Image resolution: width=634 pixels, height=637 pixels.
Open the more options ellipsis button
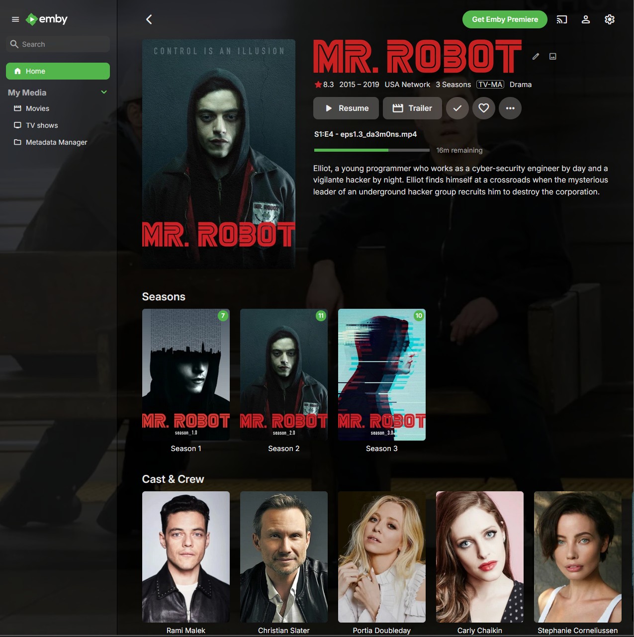510,108
